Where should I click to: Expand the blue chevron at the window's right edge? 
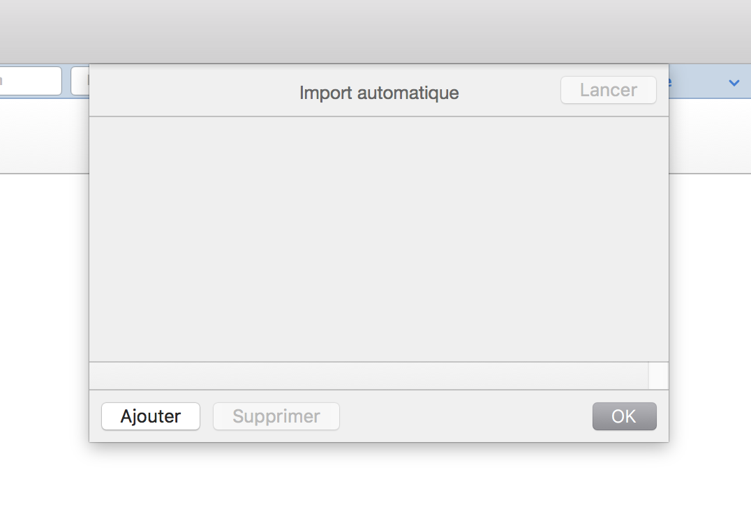(734, 83)
